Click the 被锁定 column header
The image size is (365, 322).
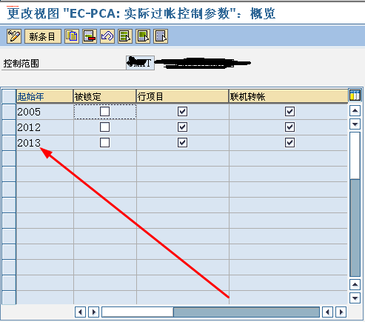(105, 96)
